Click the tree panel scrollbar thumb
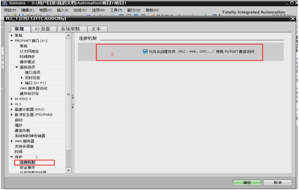299x190 pixels. (x=68, y=94)
